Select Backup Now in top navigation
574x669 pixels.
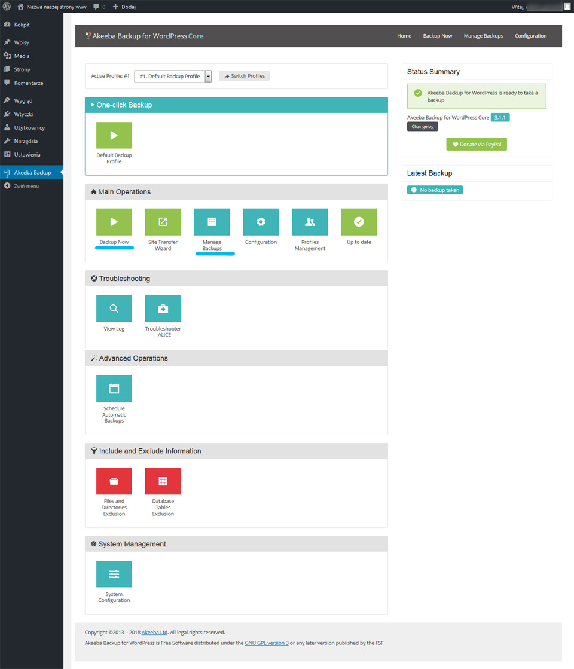click(438, 36)
